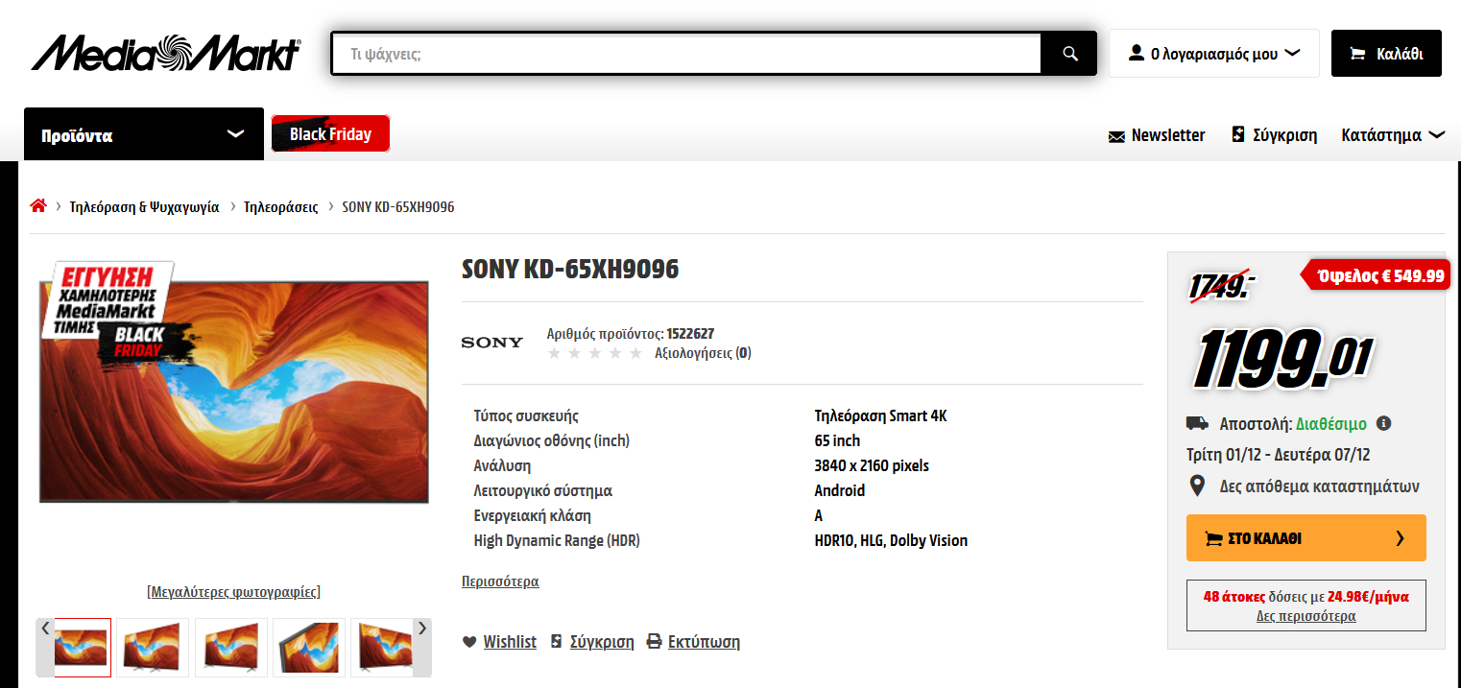Viewport: 1461px width, 688px height.
Task: Click the Εκτύπωση print link
Action: 704,642
